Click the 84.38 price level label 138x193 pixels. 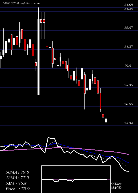(129, 9)
